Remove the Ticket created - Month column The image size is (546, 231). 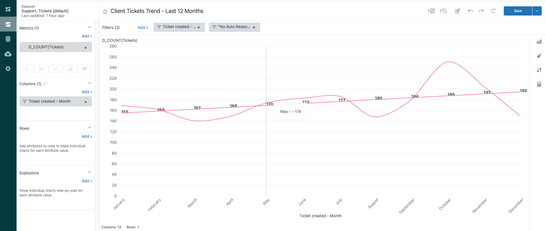point(85,101)
